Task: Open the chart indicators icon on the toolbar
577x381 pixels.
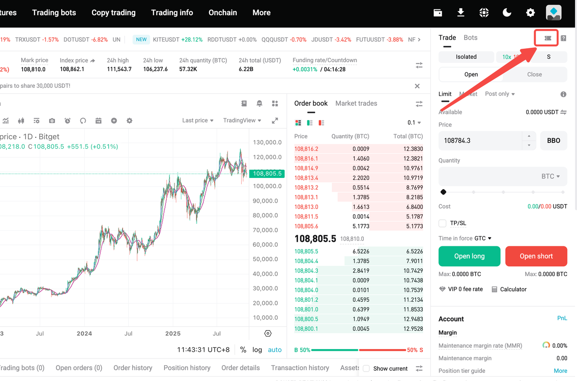Action: [x=6, y=121]
